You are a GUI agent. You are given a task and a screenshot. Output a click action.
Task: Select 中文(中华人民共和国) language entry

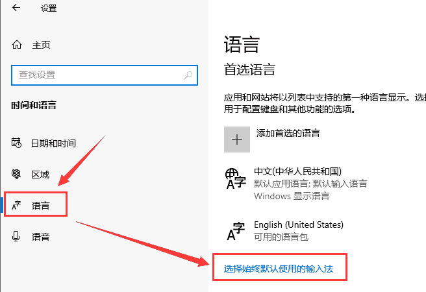pyautogui.click(x=298, y=171)
